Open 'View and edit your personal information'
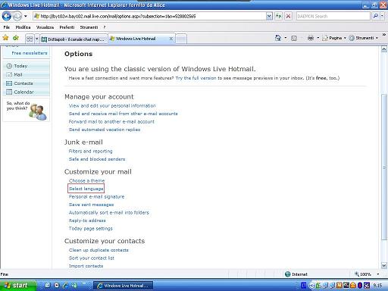388x291 pixels. coord(112,106)
